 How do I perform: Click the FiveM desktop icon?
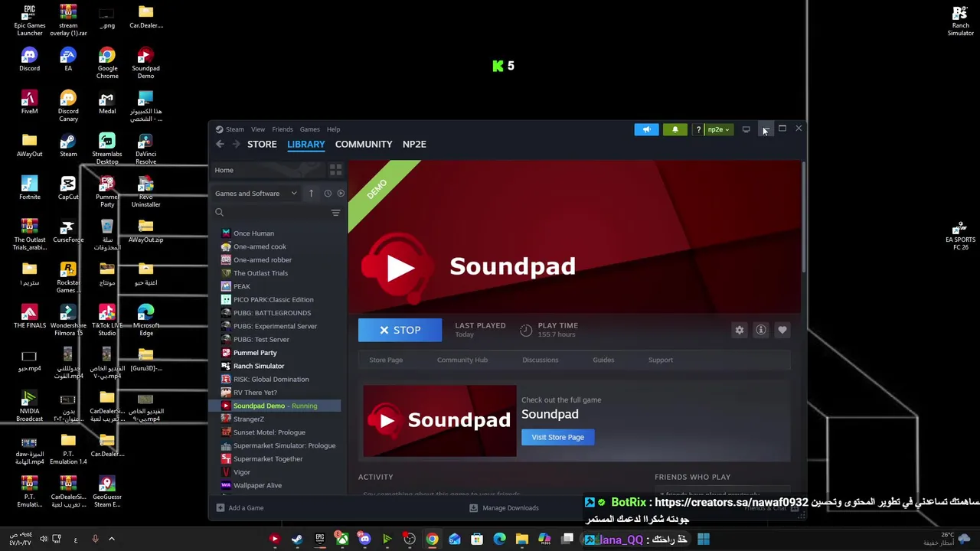(29, 103)
